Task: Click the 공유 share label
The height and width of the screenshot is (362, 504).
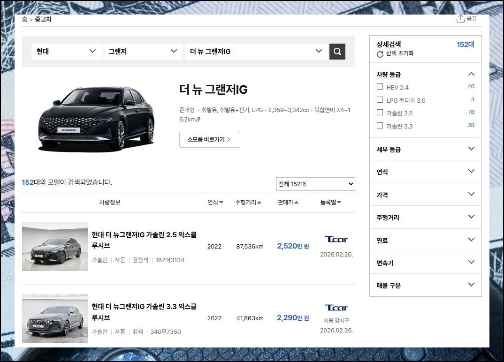Action: pos(472,19)
